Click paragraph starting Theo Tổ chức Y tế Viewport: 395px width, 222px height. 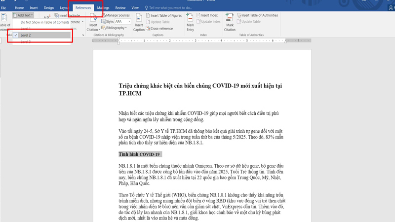[202, 206]
